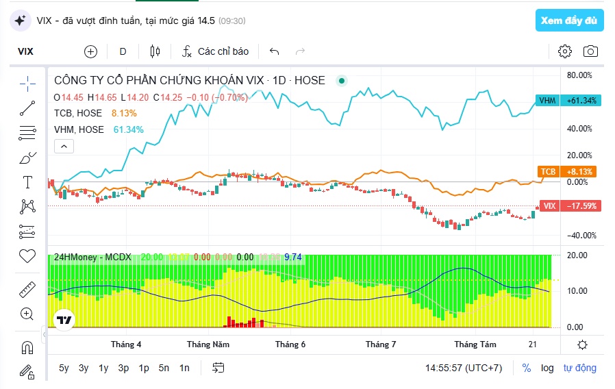Select the Text annotation tool

coord(27,182)
